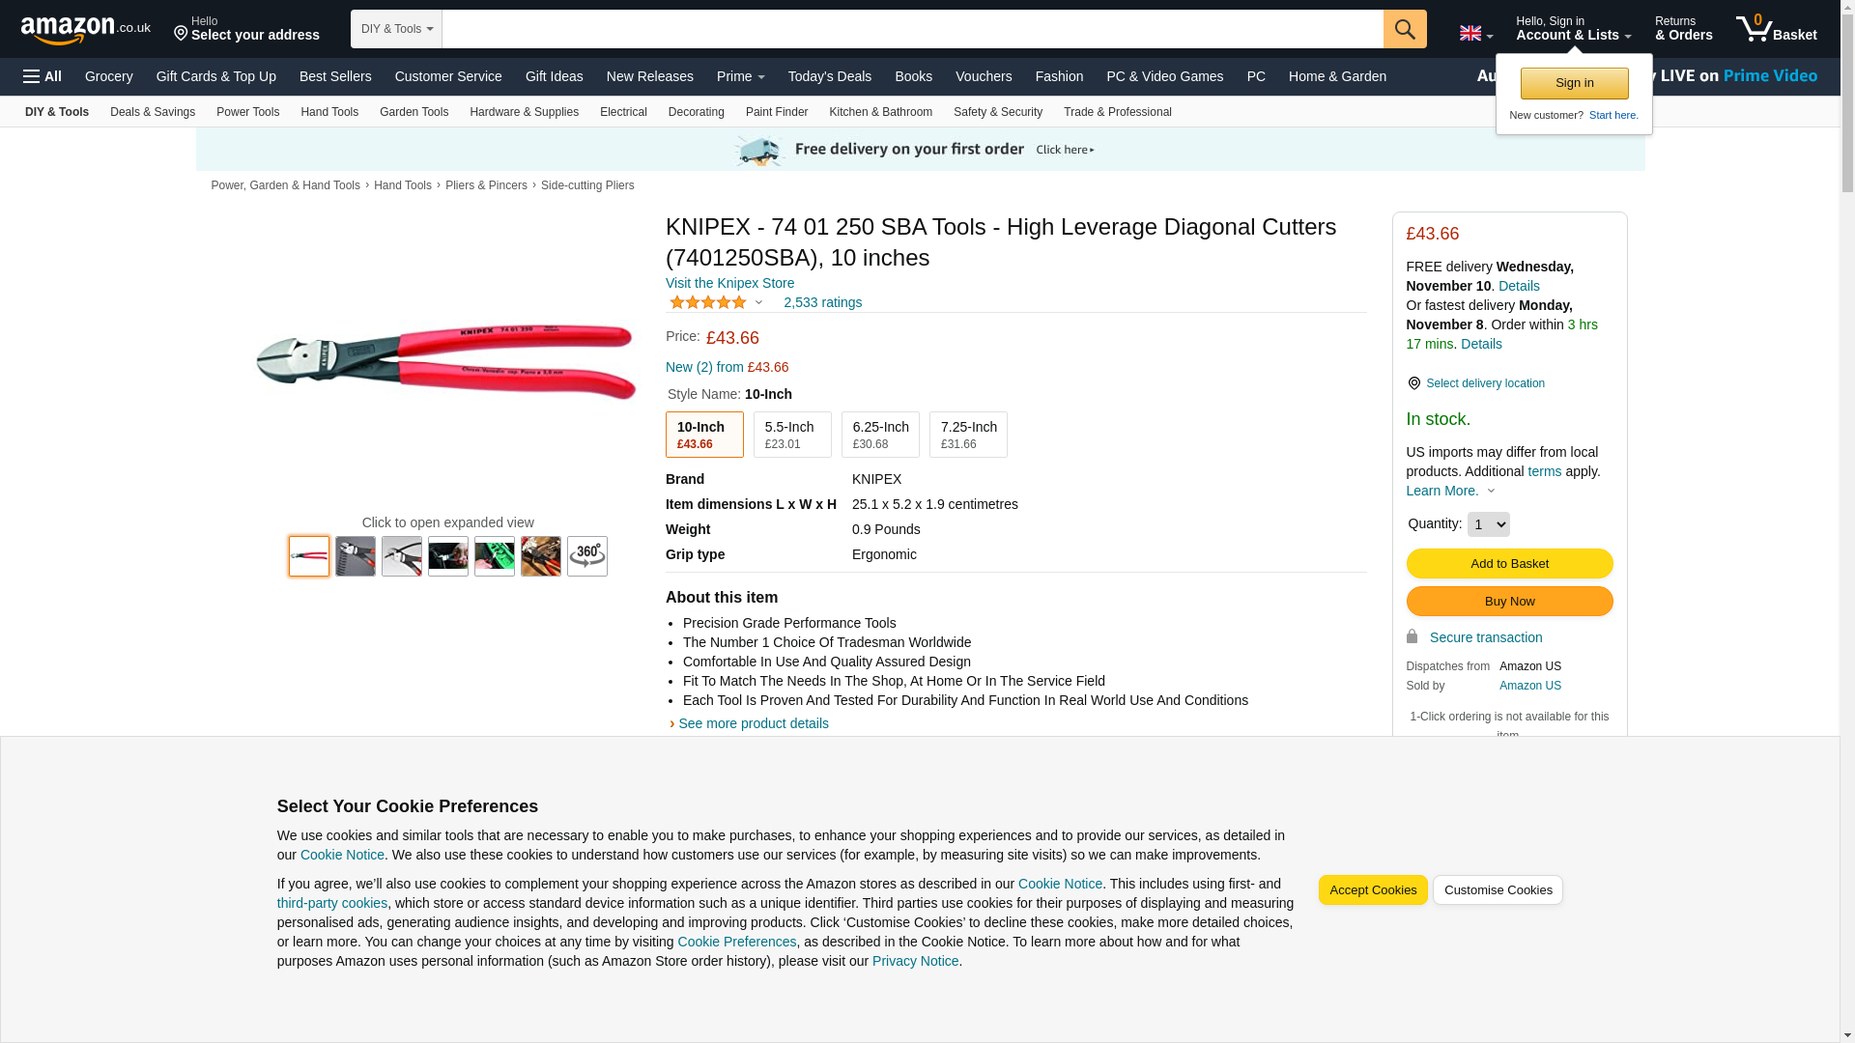Click the Add to Basket button
The image size is (1855, 1043).
tap(1508, 563)
